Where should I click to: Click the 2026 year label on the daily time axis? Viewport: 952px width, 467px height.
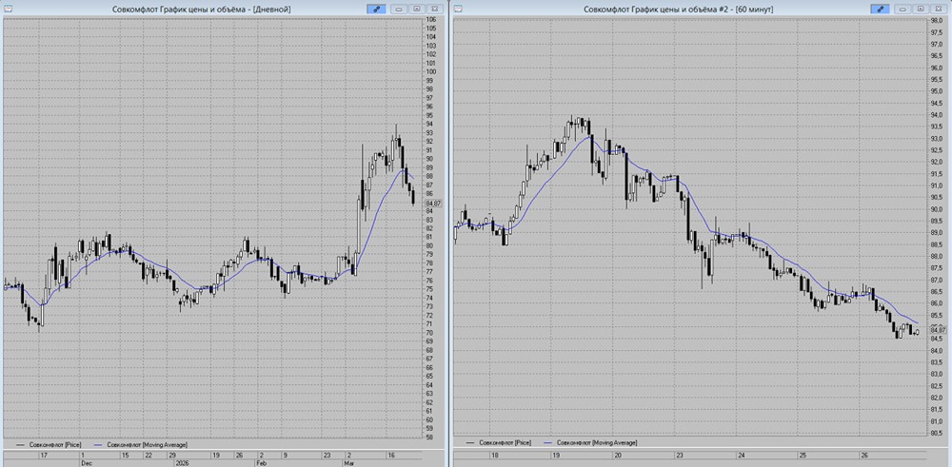tap(183, 462)
